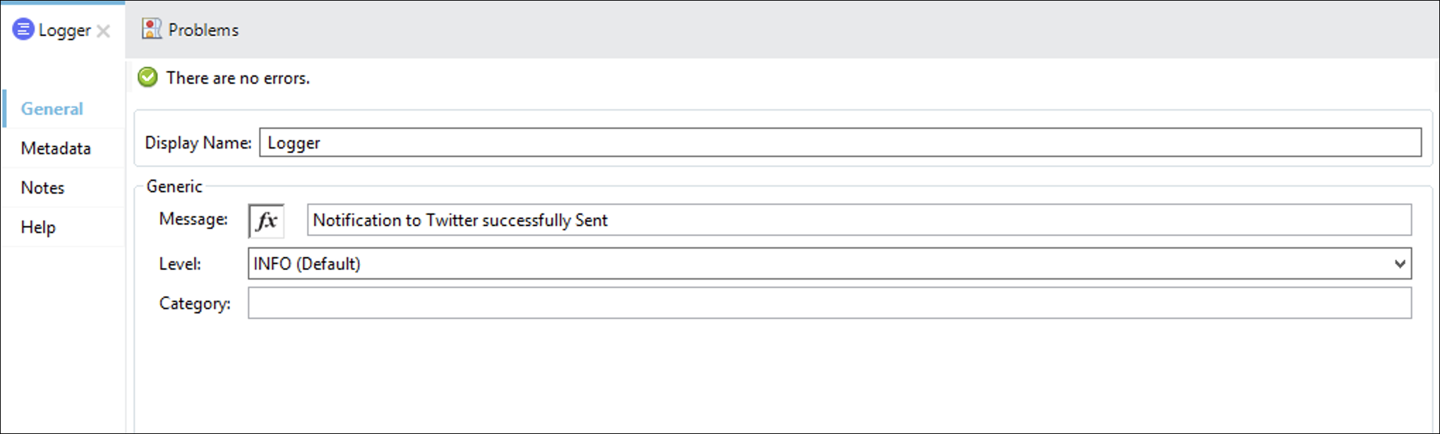Open the Metadata section
This screenshot has width=1440, height=434.
click(56, 148)
